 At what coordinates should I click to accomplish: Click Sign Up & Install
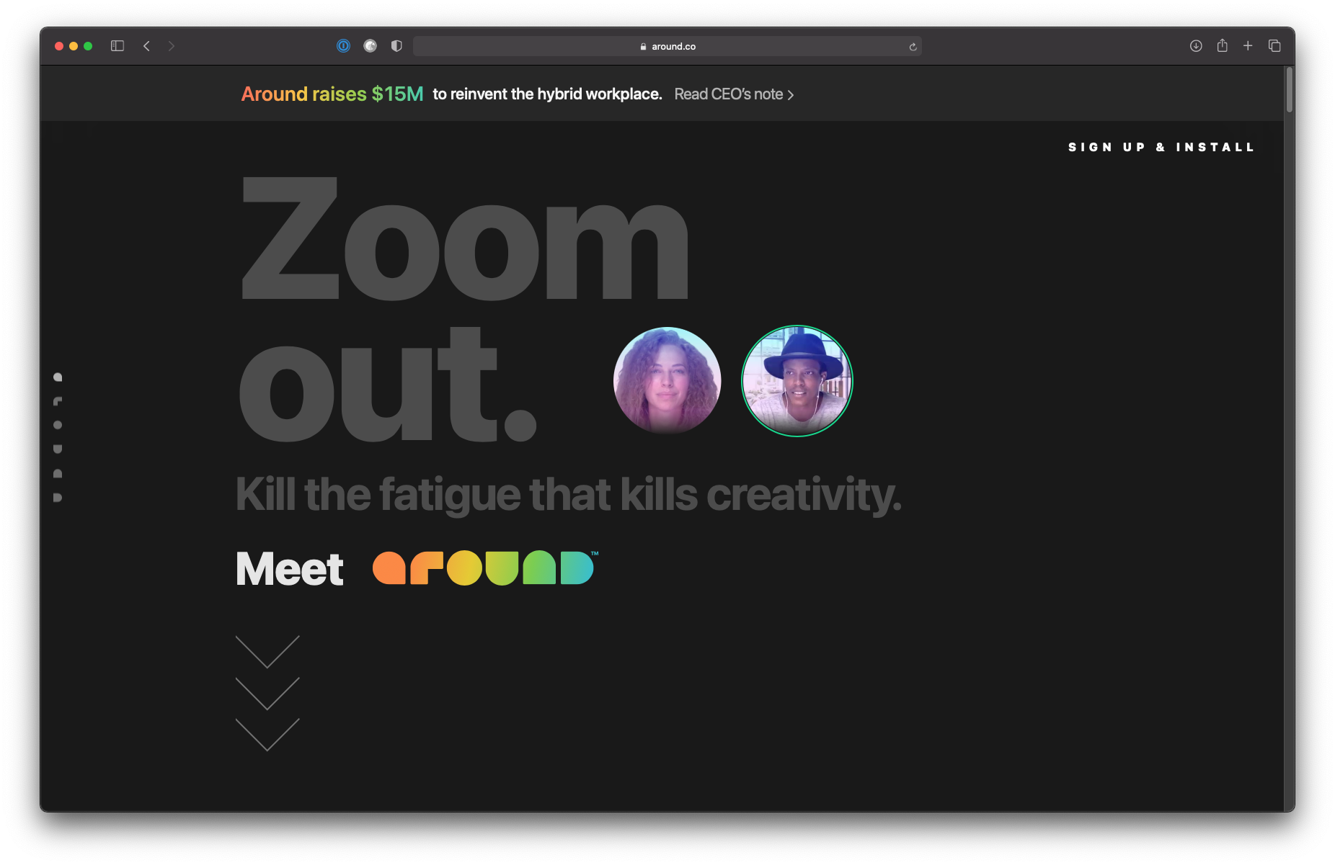tap(1161, 147)
